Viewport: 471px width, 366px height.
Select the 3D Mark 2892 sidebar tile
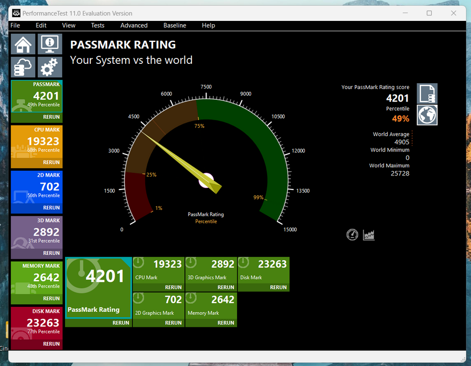37,232
